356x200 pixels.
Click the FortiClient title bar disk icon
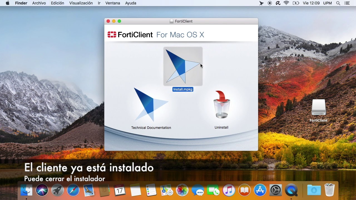[172, 21]
